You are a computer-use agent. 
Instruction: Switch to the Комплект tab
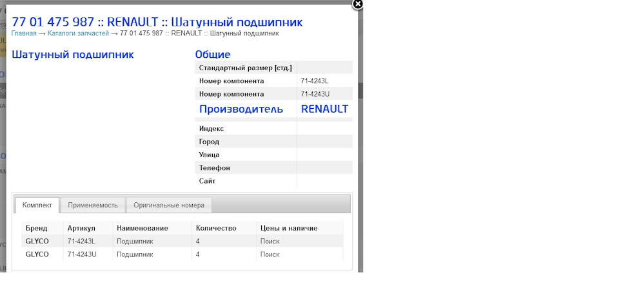point(37,205)
